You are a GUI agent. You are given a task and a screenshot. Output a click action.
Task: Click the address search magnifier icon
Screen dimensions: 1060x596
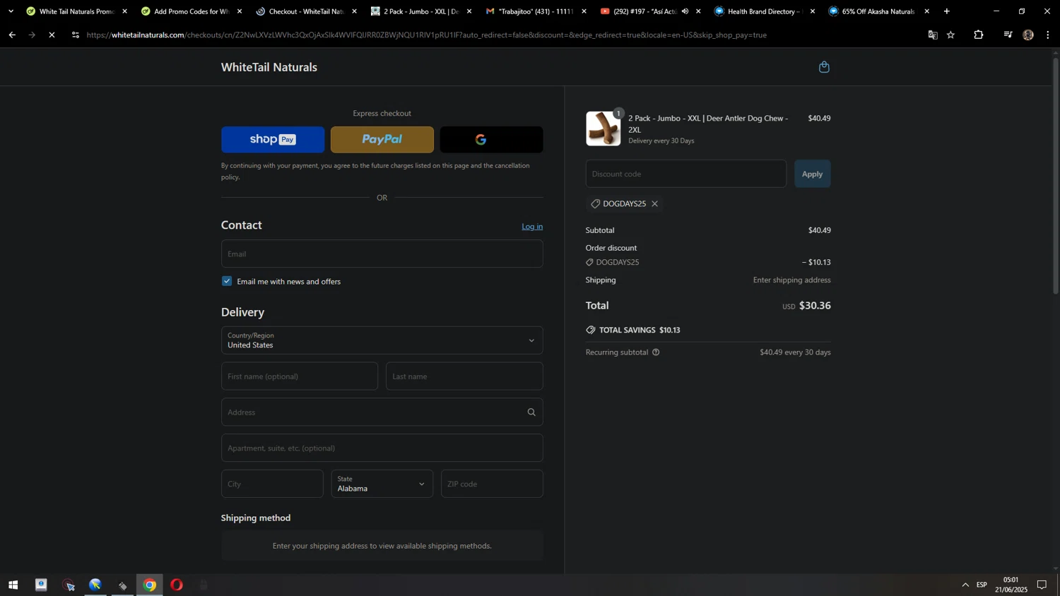pyautogui.click(x=531, y=412)
